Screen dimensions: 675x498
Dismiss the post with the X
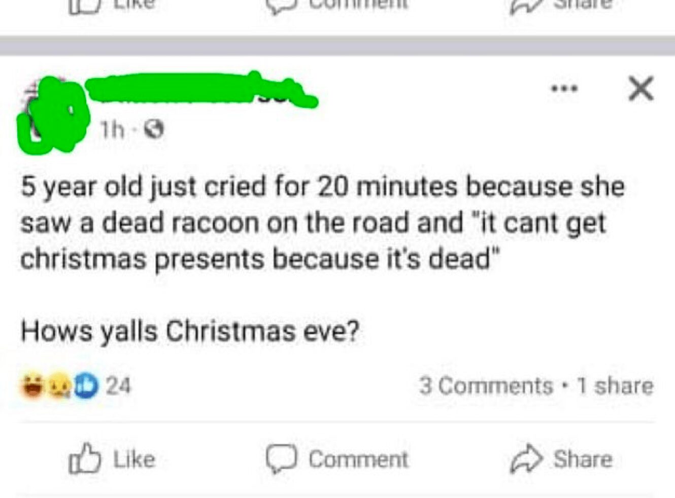pos(640,87)
